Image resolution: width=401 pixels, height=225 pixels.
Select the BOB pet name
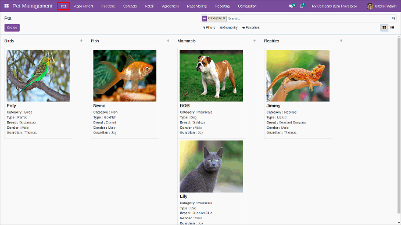click(x=185, y=106)
